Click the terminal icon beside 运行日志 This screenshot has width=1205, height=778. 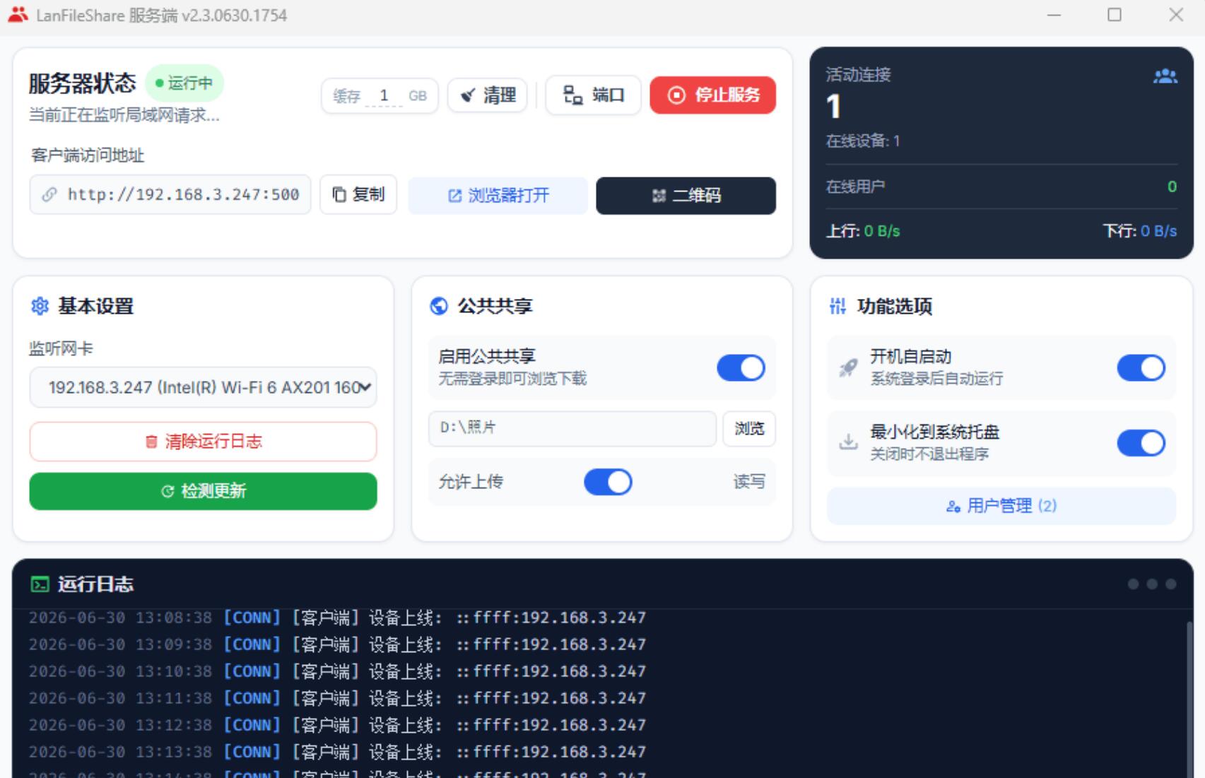click(40, 584)
